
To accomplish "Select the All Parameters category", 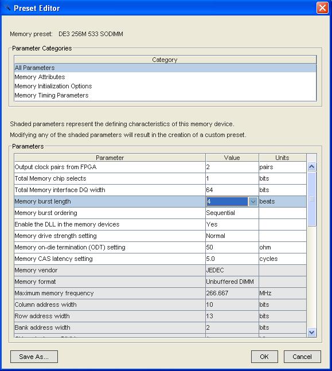I will (165, 68).
